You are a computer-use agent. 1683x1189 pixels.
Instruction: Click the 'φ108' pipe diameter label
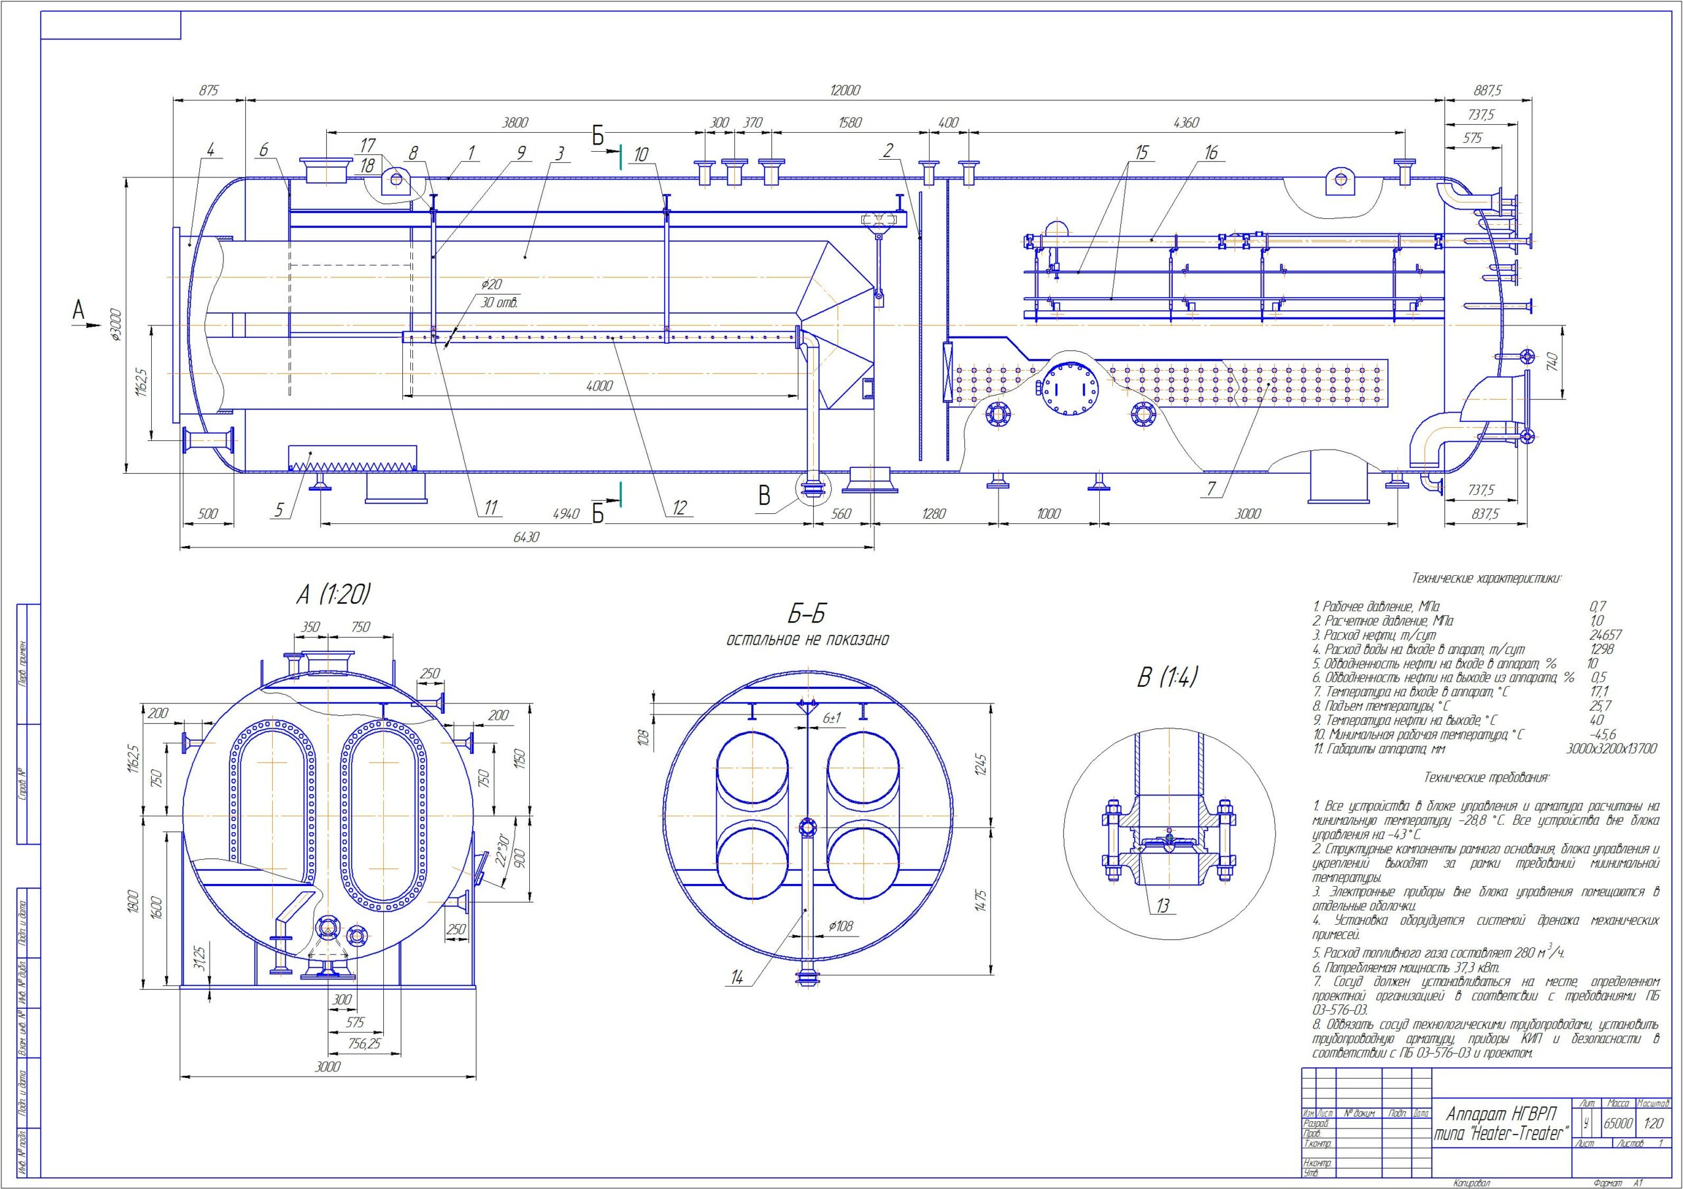pos(842,927)
